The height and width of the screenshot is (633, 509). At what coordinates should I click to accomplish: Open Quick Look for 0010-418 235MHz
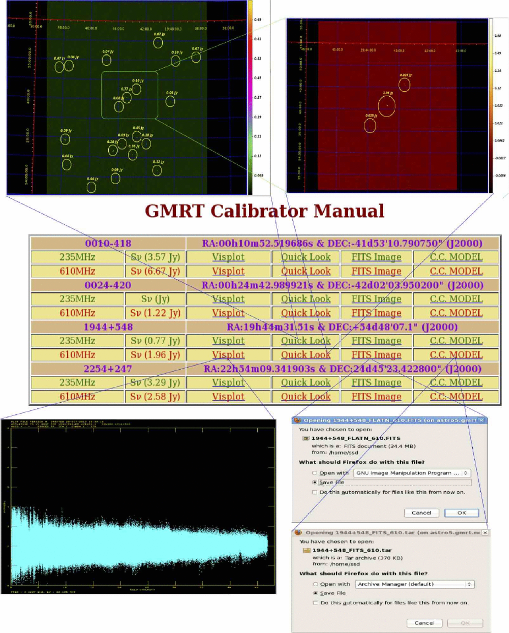[306, 257]
